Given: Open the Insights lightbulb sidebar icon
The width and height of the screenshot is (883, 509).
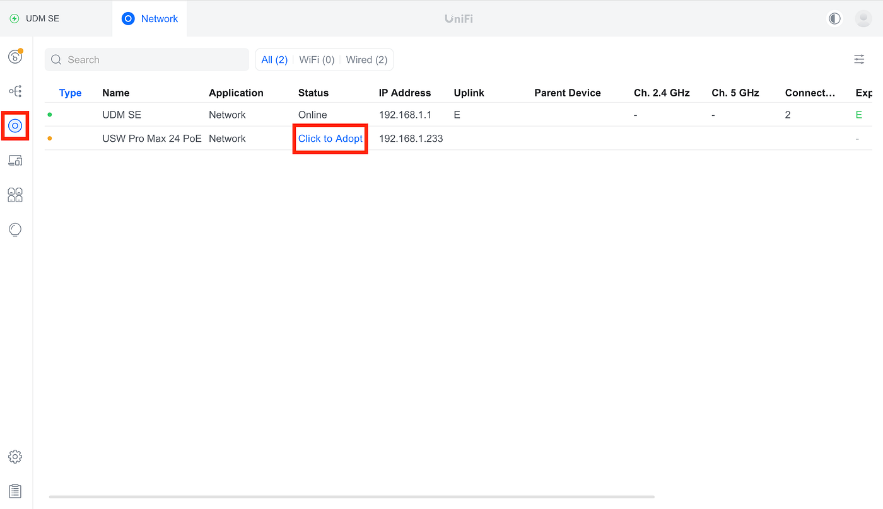Looking at the screenshot, I should [15, 229].
